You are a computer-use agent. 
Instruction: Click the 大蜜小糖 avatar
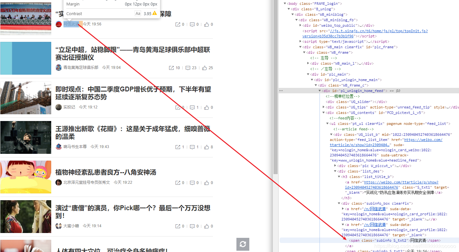[x=59, y=226]
